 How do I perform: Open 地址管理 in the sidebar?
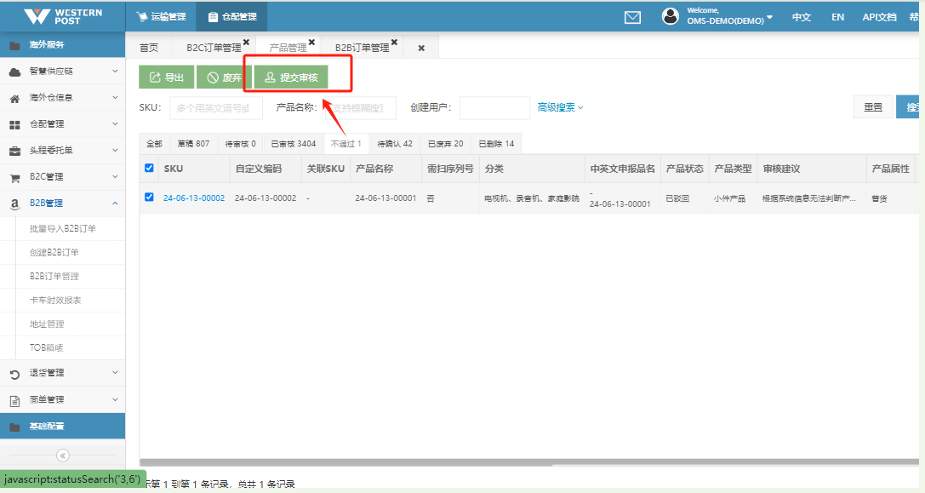[x=47, y=324]
